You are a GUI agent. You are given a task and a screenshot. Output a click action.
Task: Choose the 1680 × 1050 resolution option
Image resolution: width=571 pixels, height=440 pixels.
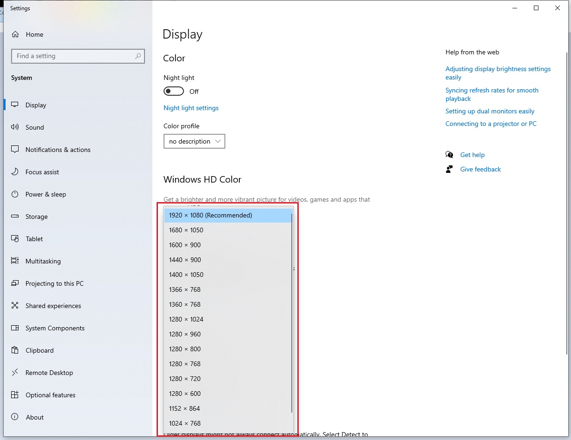[x=228, y=230]
